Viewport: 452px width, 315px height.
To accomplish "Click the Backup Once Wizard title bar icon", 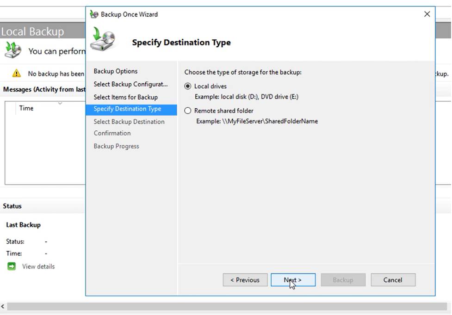I will [x=94, y=14].
